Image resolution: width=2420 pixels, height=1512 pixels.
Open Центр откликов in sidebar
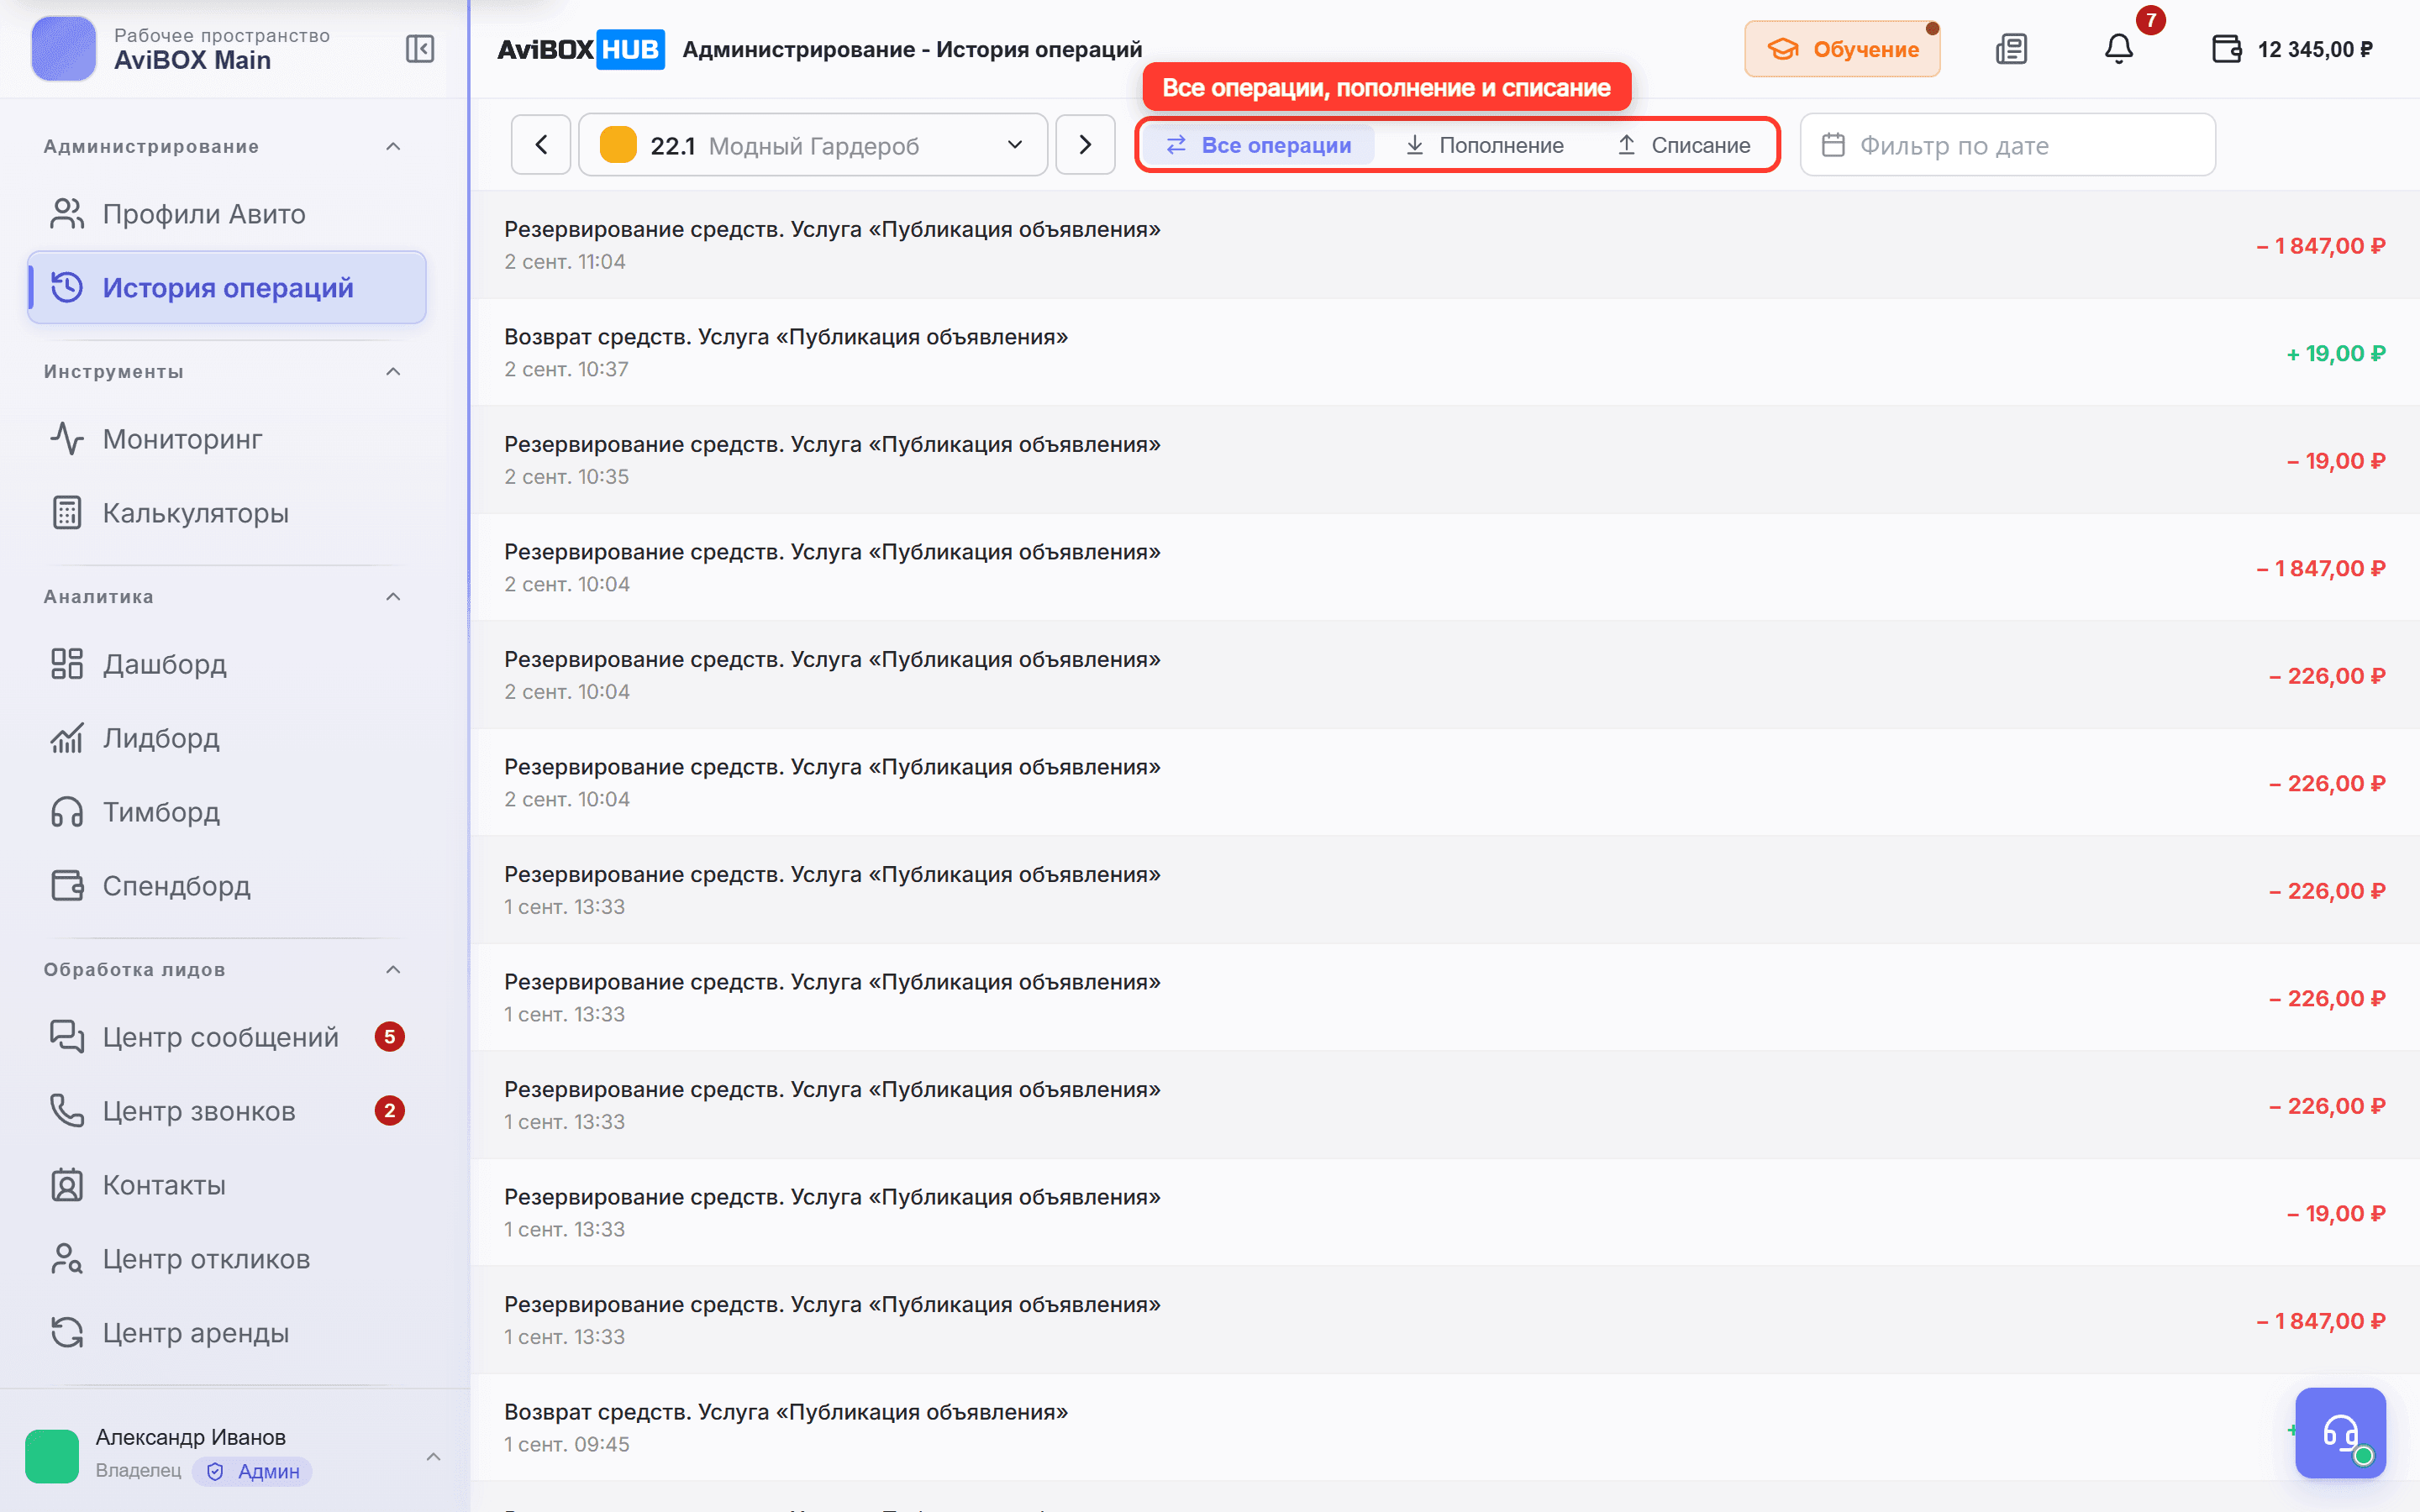coord(227,1259)
